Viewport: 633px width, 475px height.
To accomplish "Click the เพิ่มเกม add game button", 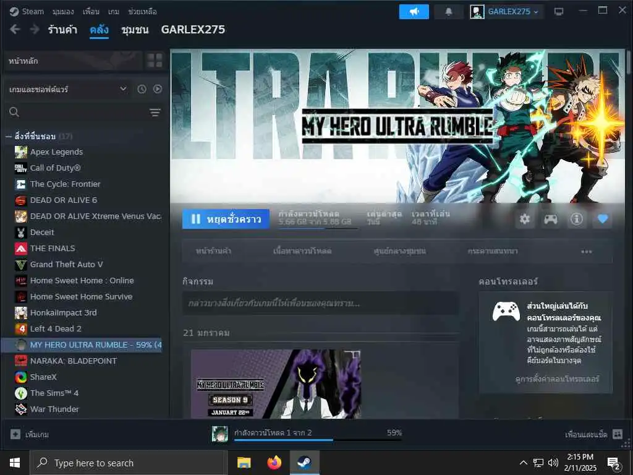I will (30, 435).
